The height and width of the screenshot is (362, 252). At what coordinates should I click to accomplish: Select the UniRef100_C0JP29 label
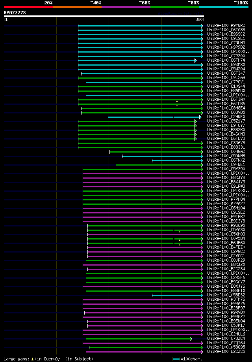pos(226,260)
